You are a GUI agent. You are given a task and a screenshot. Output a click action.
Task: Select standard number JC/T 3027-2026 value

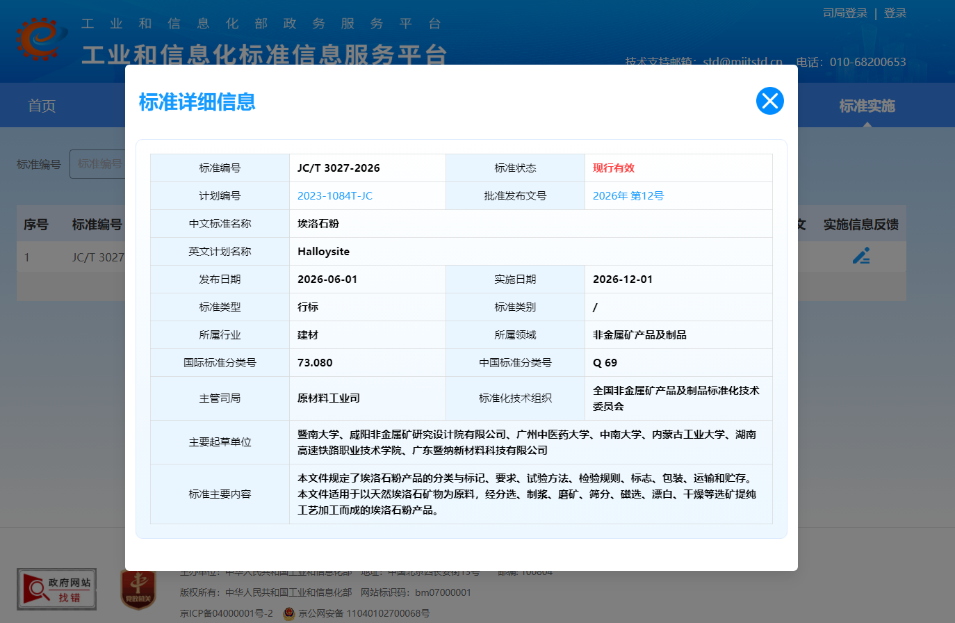tap(338, 168)
